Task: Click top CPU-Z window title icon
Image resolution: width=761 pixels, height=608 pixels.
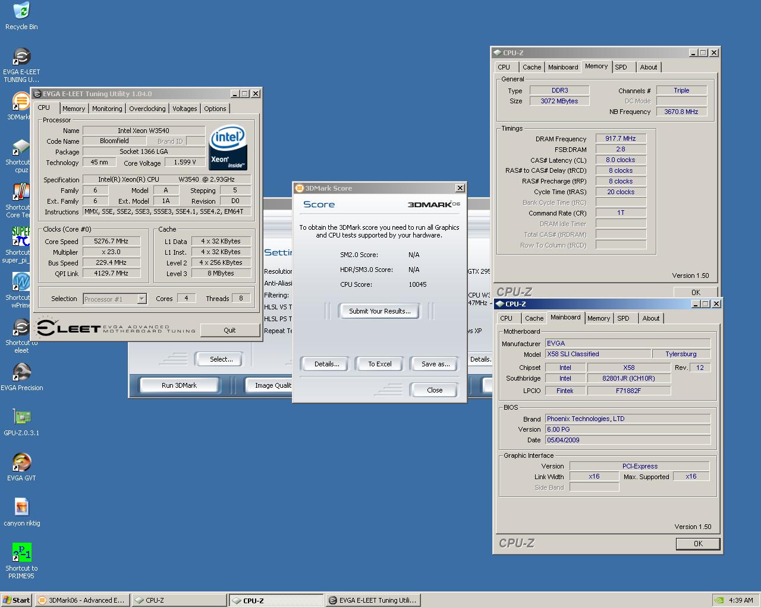Action: (x=497, y=53)
